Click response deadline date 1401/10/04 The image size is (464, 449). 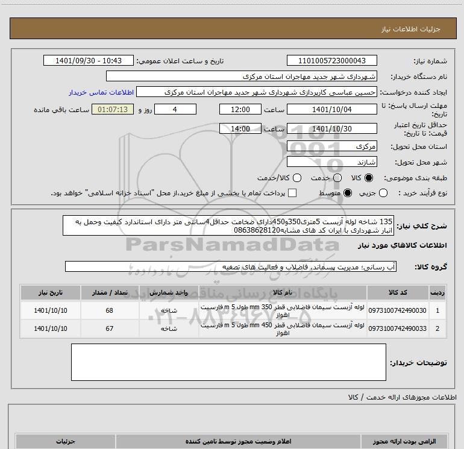click(331, 109)
